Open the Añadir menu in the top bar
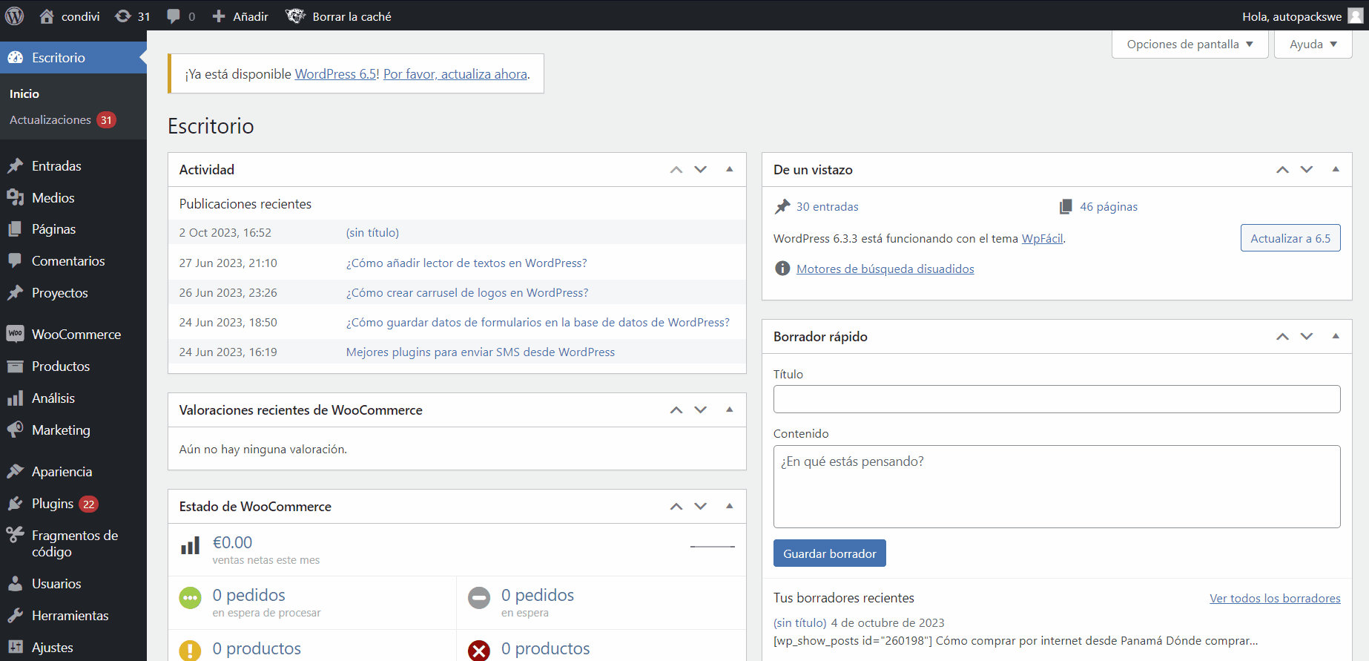This screenshot has width=1369, height=661. click(x=240, y=16)
